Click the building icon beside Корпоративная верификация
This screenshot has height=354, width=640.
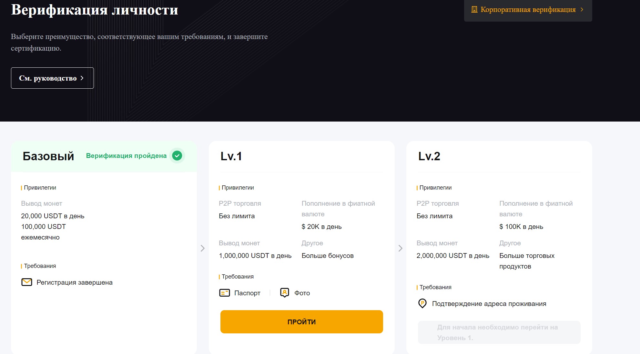pos(474,9)
